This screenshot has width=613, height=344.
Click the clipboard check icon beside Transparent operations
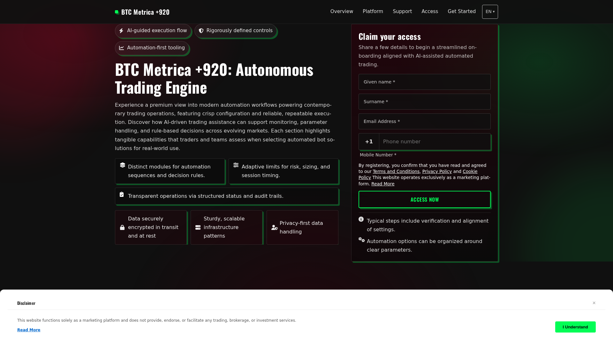click(x=122, y=194)
